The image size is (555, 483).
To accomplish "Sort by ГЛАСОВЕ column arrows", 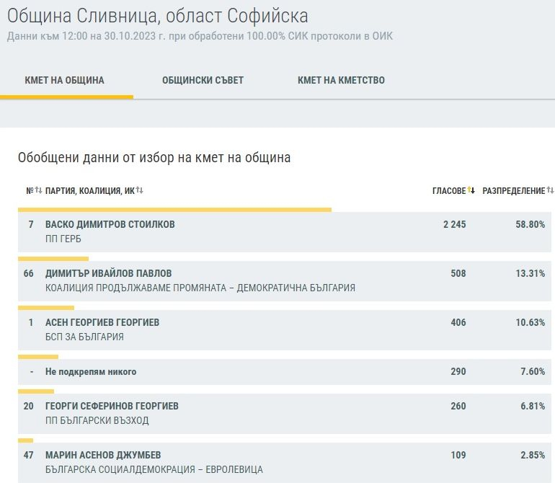I will click(x=471, y=190).
